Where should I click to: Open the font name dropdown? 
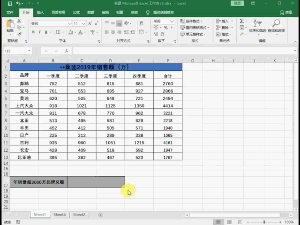coord(70,23)
